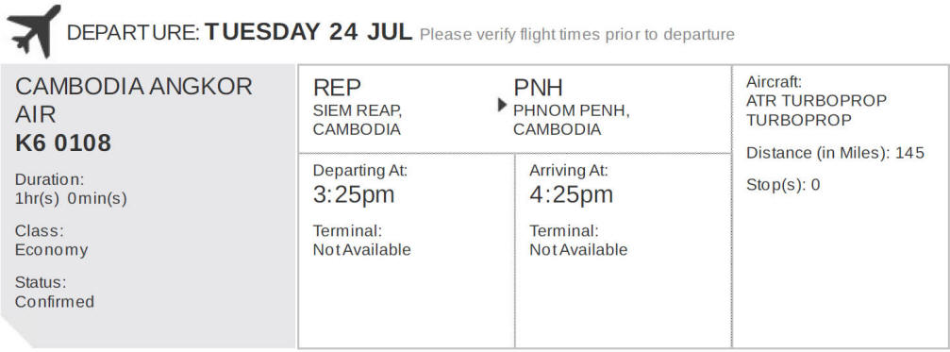This screenshot has width=950, height=352.
Task: Click the PNH airport code
Action: coord(538,88)
